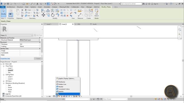Click the favorites star icon in title bar
The height and width of the screenshot is (103, 184).
pyautogui.click(x=149, y=4)
